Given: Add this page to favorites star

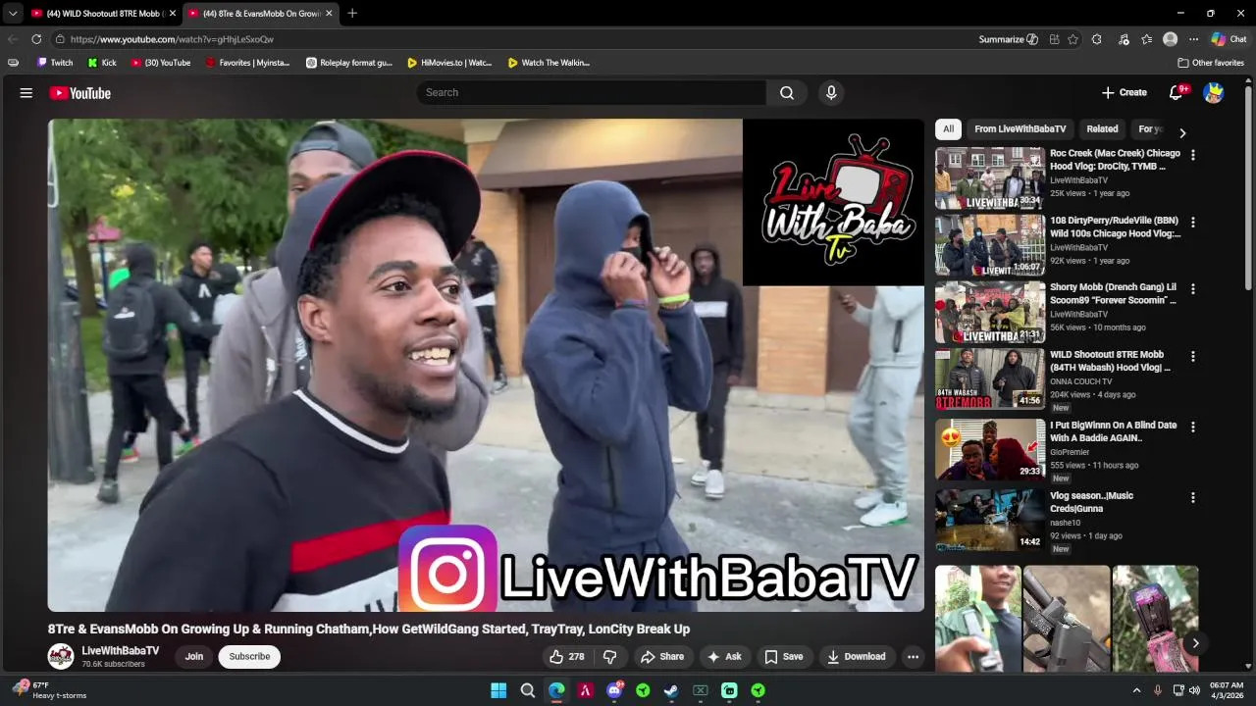Looking at the screenshot, I should (x=1073, y=39).
